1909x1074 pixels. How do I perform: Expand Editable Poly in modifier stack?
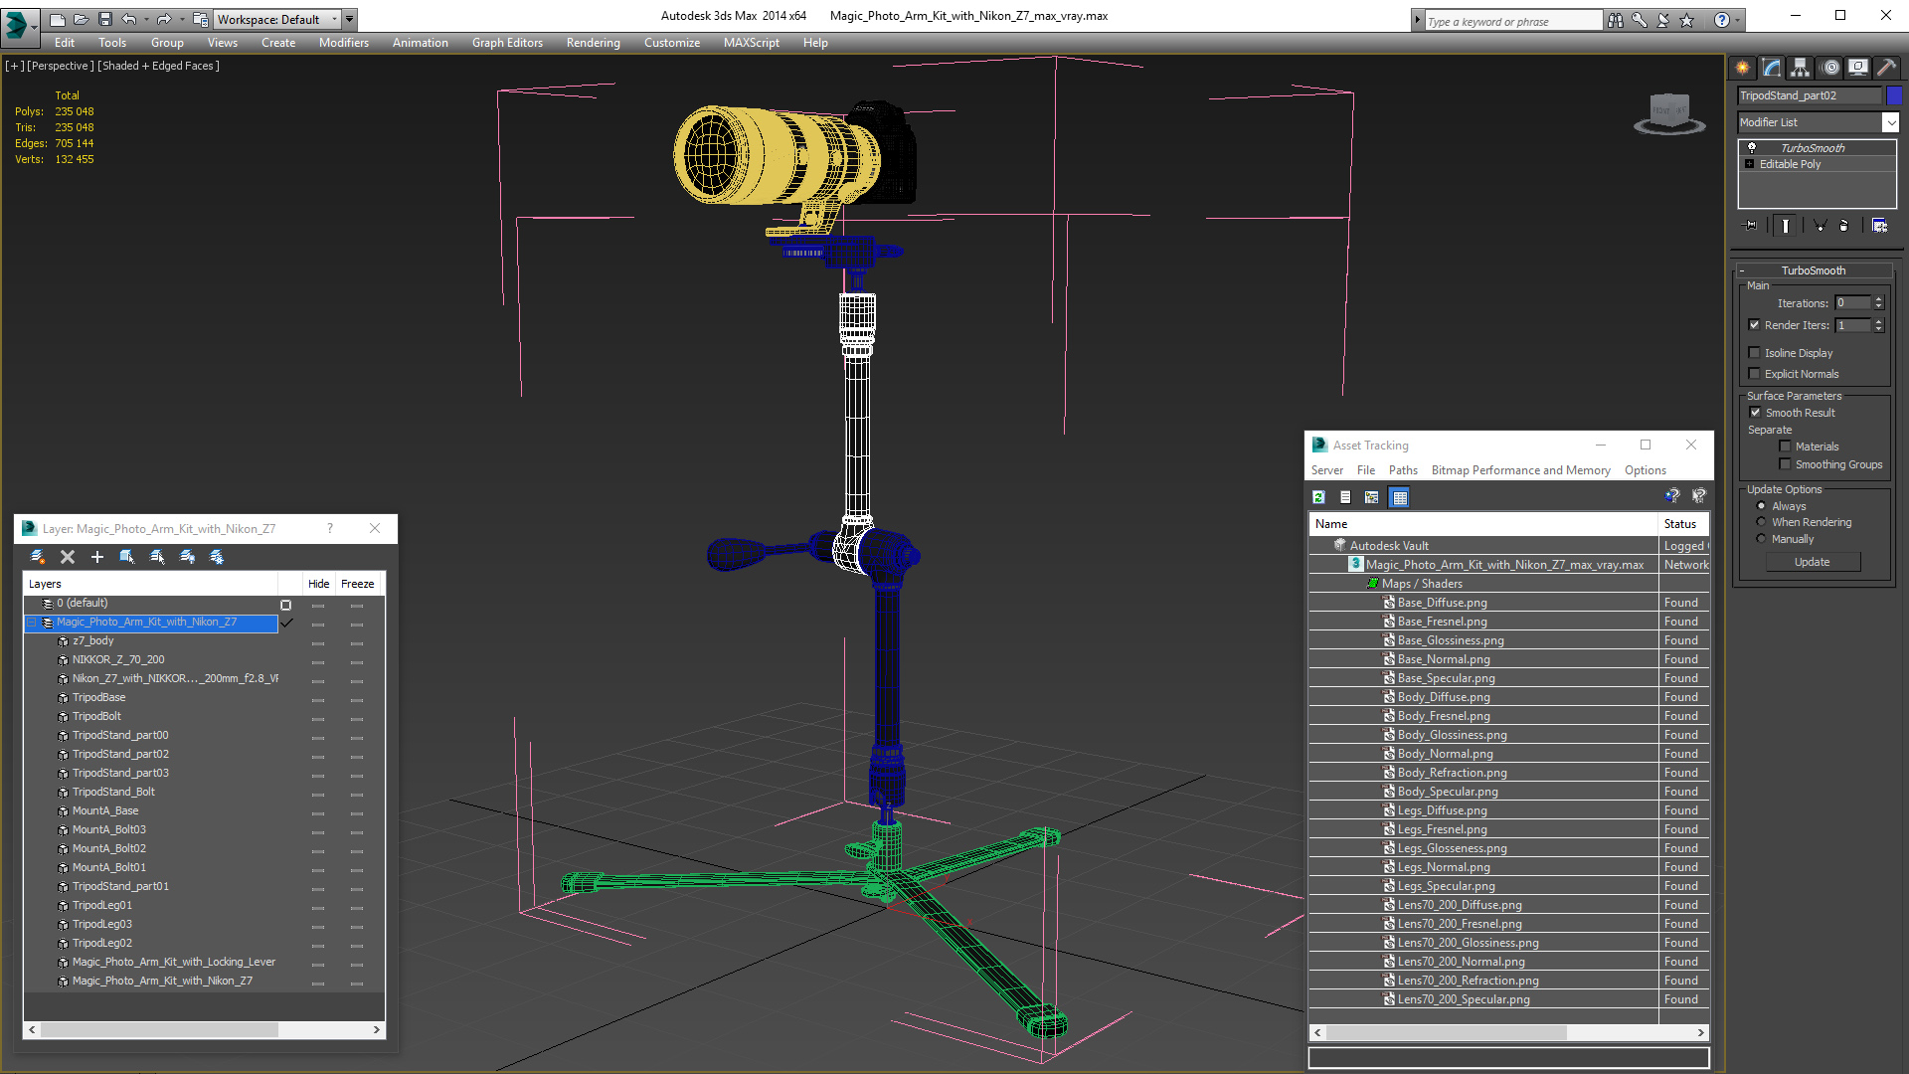coord(1750,164)
